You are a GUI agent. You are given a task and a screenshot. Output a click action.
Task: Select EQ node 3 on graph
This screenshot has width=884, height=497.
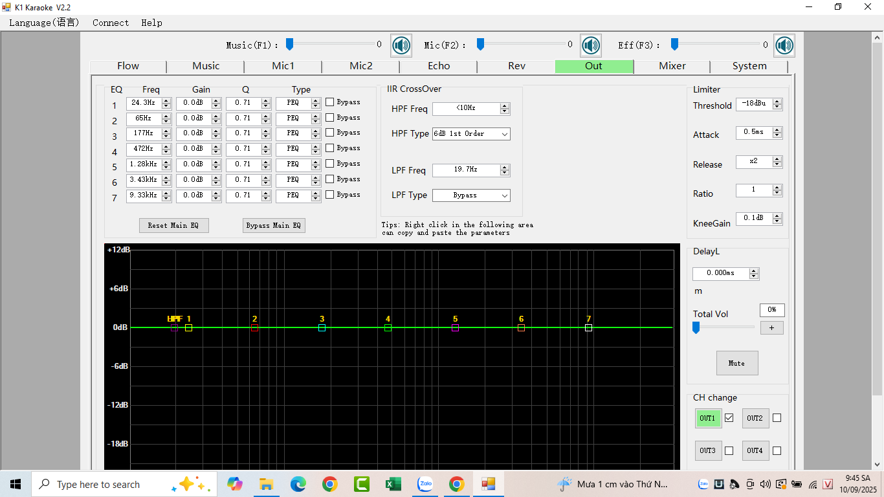[322, 328]
